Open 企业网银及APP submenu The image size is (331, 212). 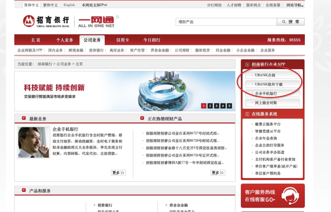click(x=30, y=50)
